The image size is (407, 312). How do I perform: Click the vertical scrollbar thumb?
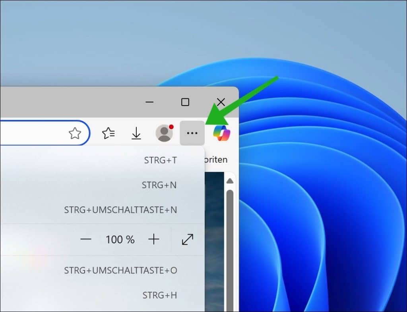click(230, 246)
